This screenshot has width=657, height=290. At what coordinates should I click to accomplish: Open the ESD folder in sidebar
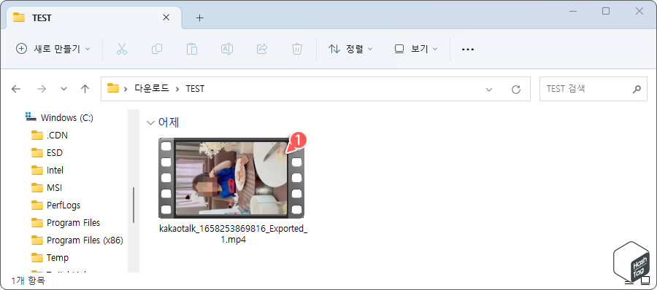tap(47, 153)
